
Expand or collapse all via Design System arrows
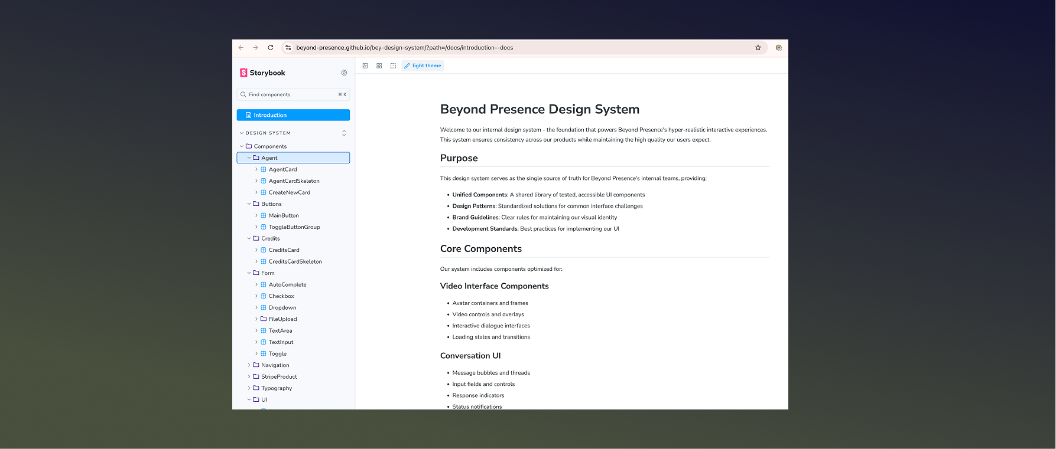pyautogui.click(x=344, y=133)
